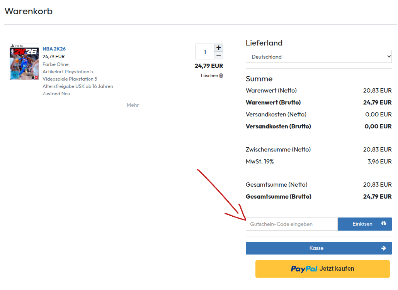Click the 'Versandkosten (Netto)' label

coord(276,115)
